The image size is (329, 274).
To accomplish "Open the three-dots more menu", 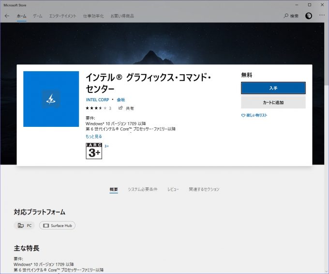I will [x=322, y=15].
